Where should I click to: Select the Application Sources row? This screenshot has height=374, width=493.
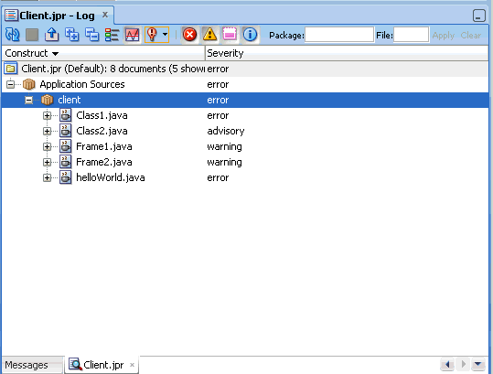click(245, 84)
